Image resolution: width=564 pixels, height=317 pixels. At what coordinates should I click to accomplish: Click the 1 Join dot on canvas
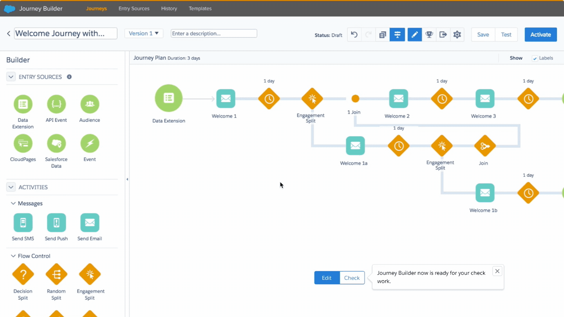(x=355, y=99)
